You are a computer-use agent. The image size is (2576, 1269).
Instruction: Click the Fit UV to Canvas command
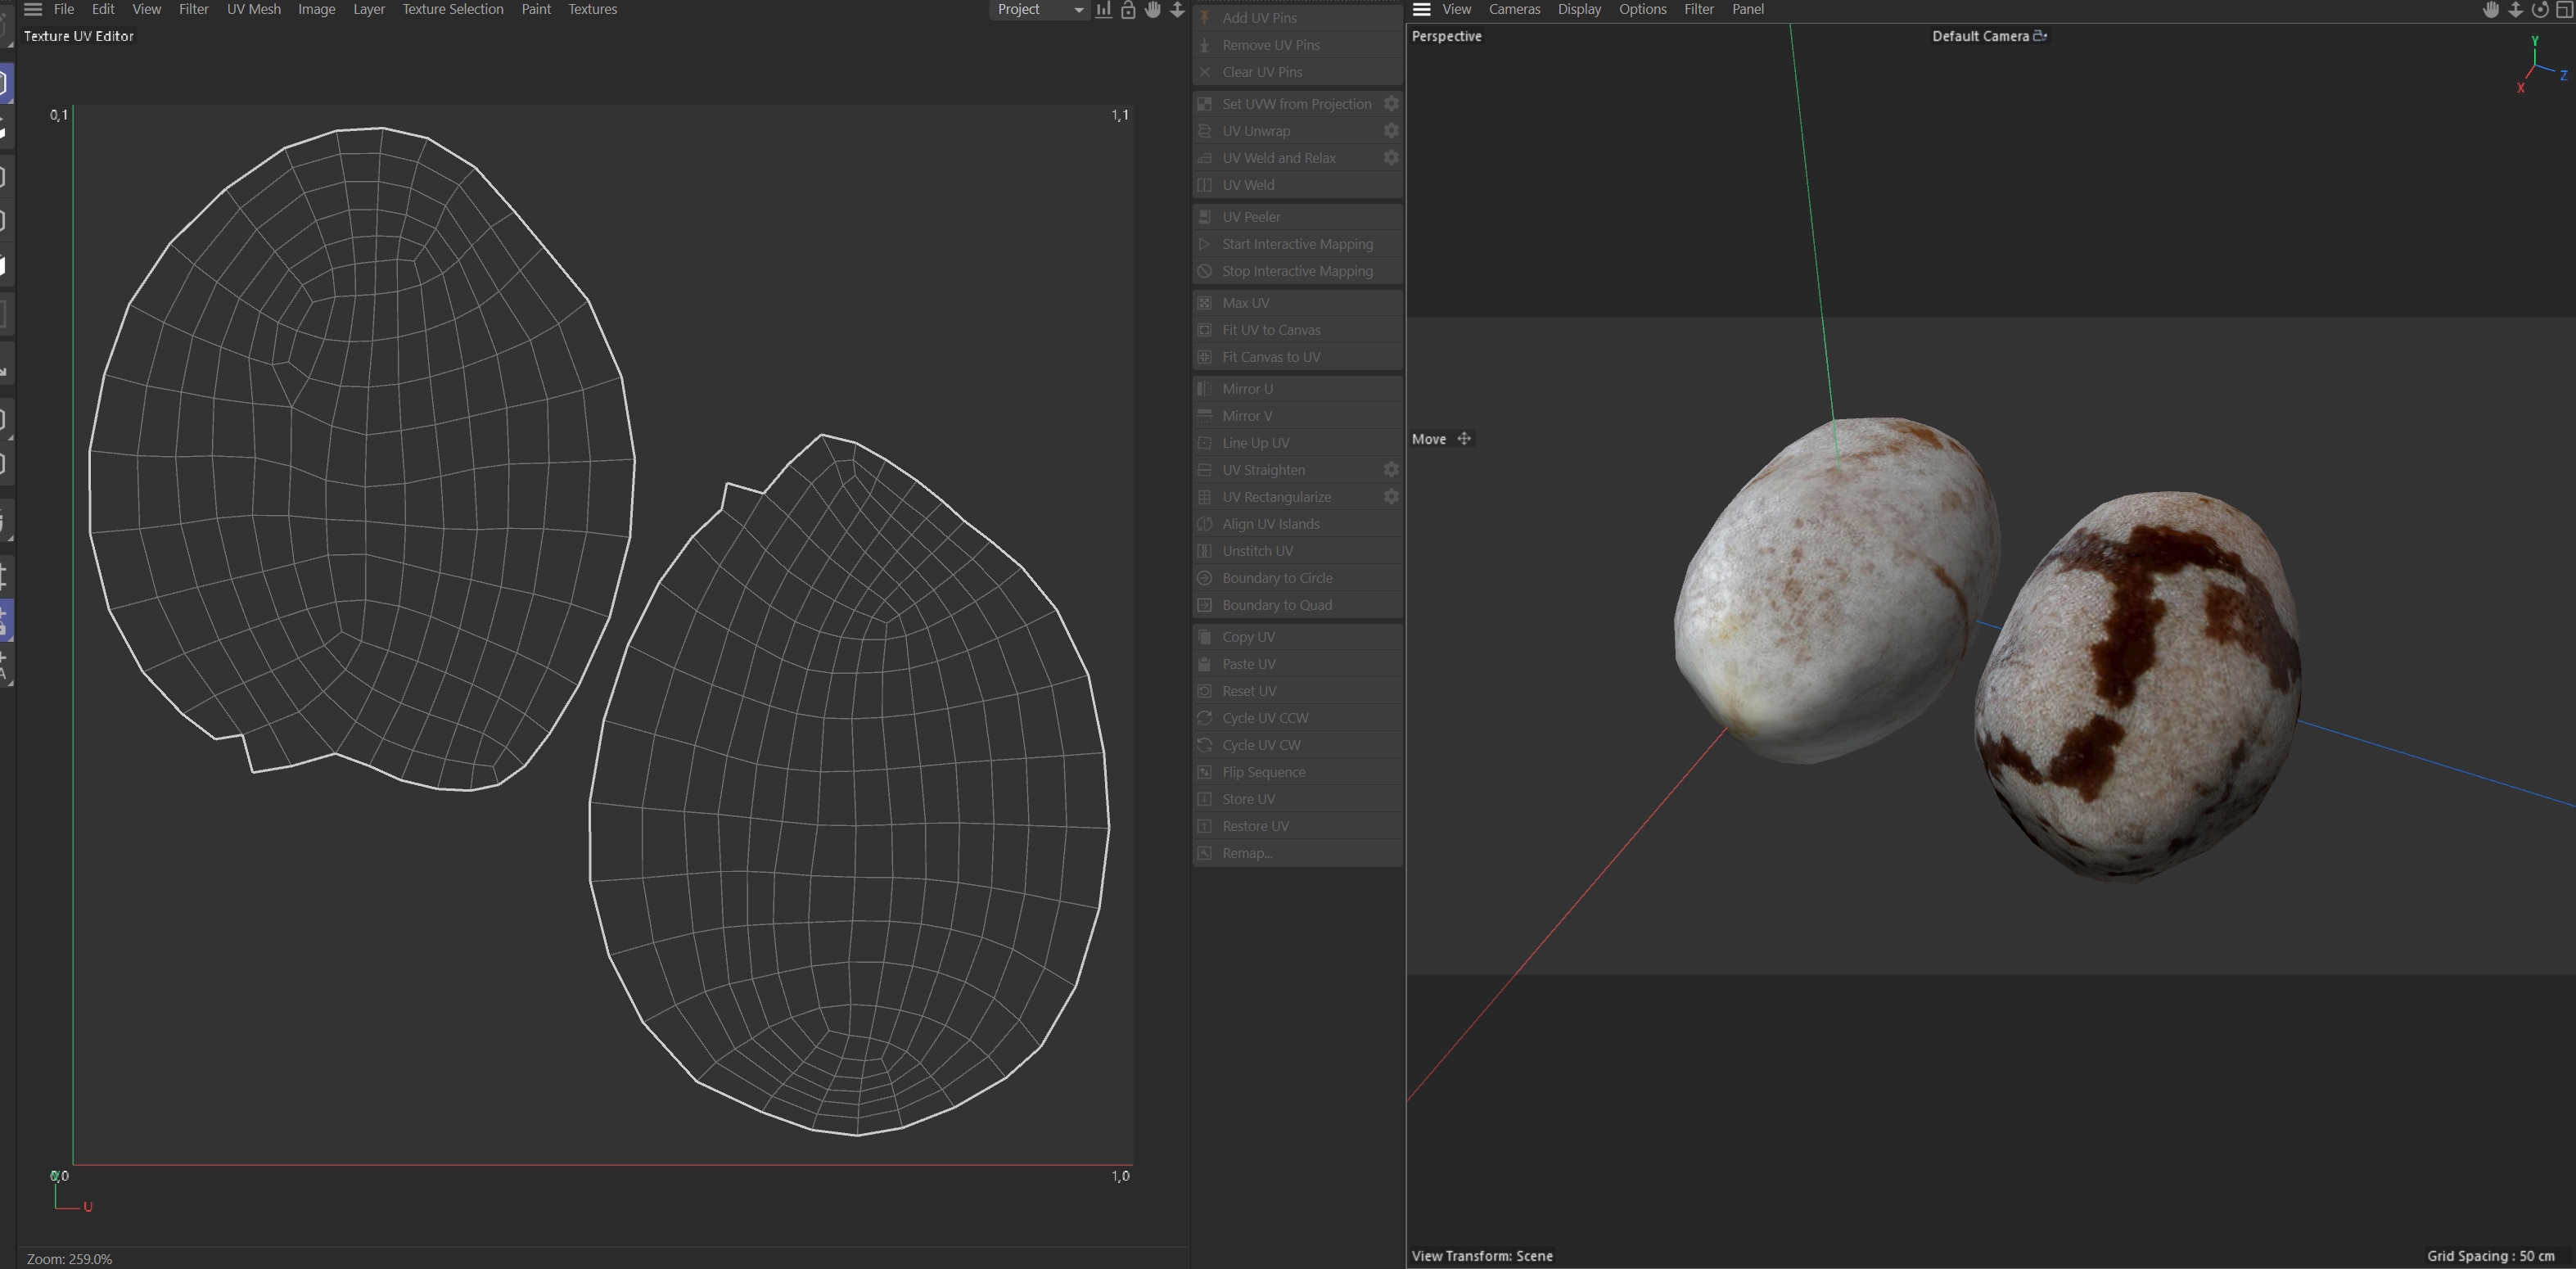[1271, 330]
